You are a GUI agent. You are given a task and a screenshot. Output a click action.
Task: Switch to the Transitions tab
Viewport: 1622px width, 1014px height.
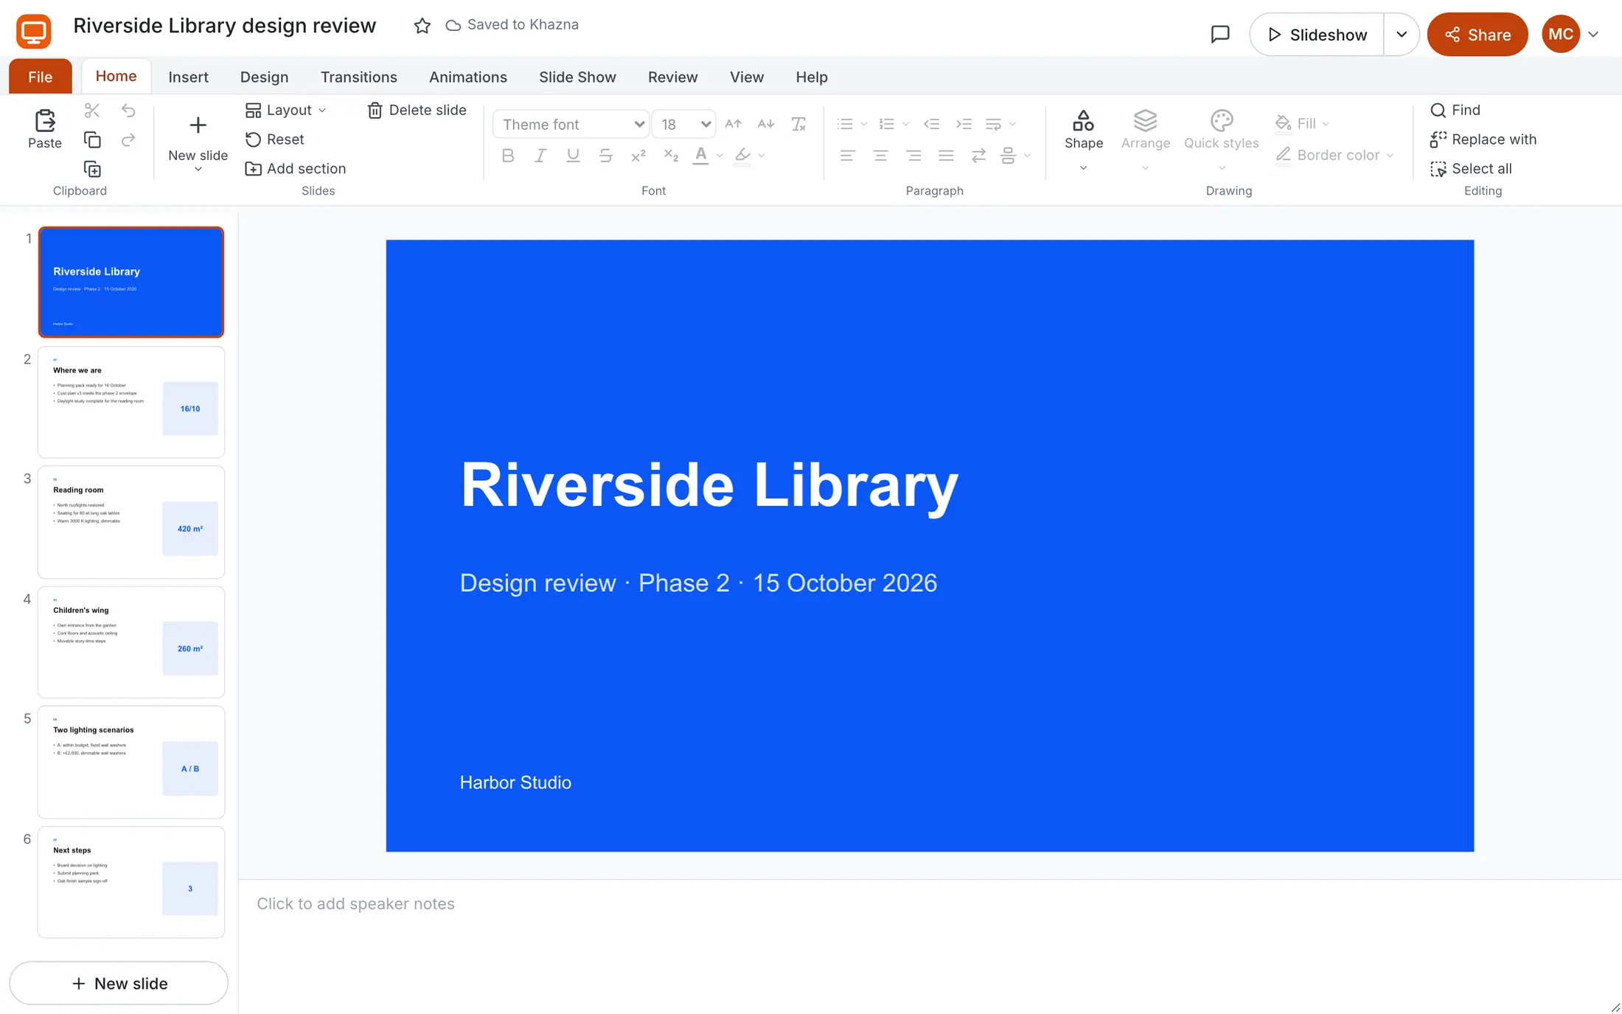click(x=359, y=77)
